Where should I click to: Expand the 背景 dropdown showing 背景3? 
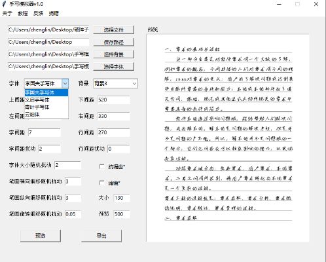(x=115, y=83)
